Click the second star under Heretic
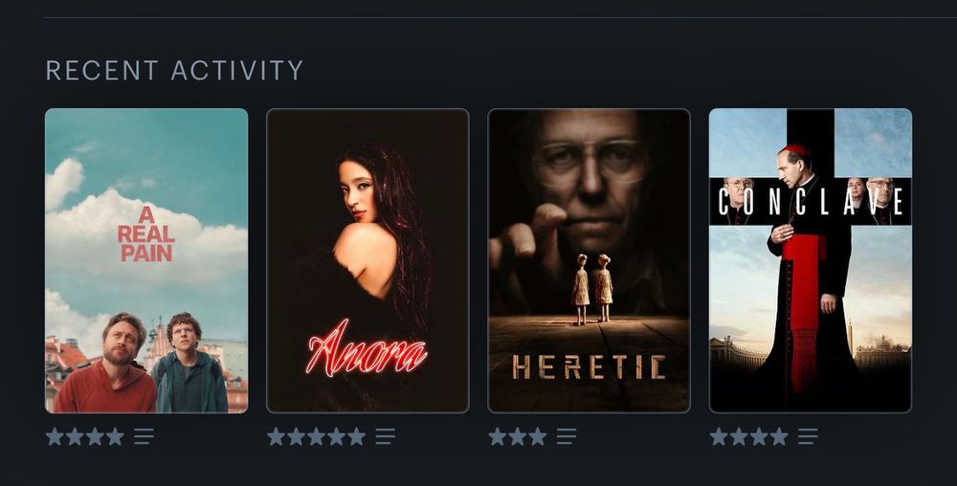Screen dimensions: 957x486 518,436
